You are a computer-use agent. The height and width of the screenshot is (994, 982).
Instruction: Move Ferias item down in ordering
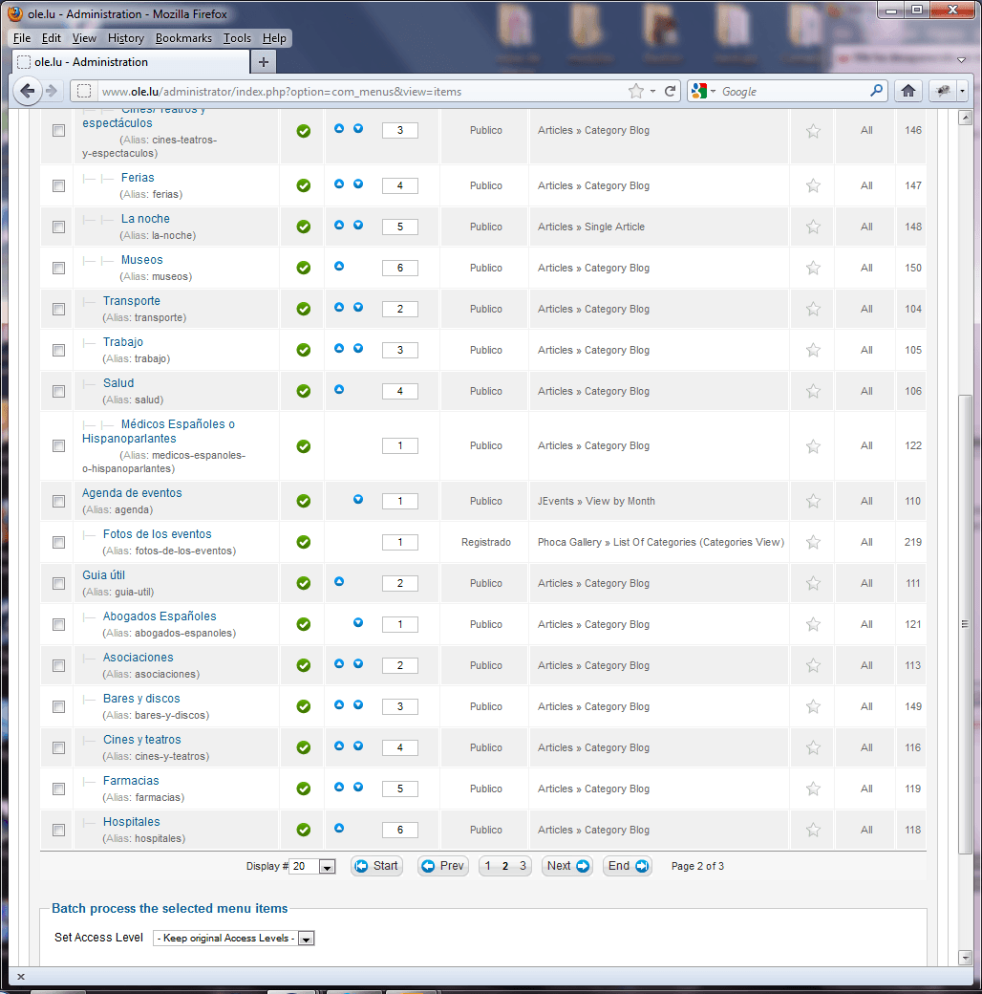click(x=358, y=184)
